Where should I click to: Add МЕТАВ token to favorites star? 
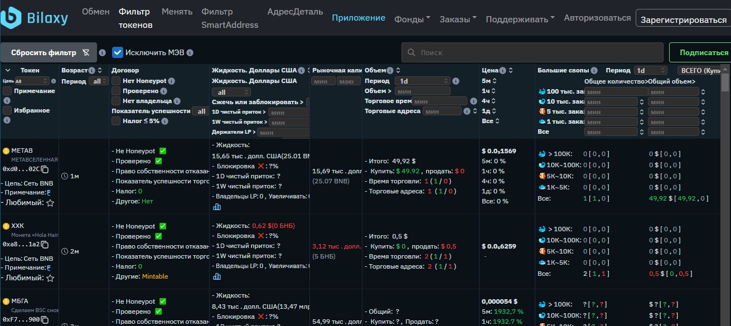[50, 203]
